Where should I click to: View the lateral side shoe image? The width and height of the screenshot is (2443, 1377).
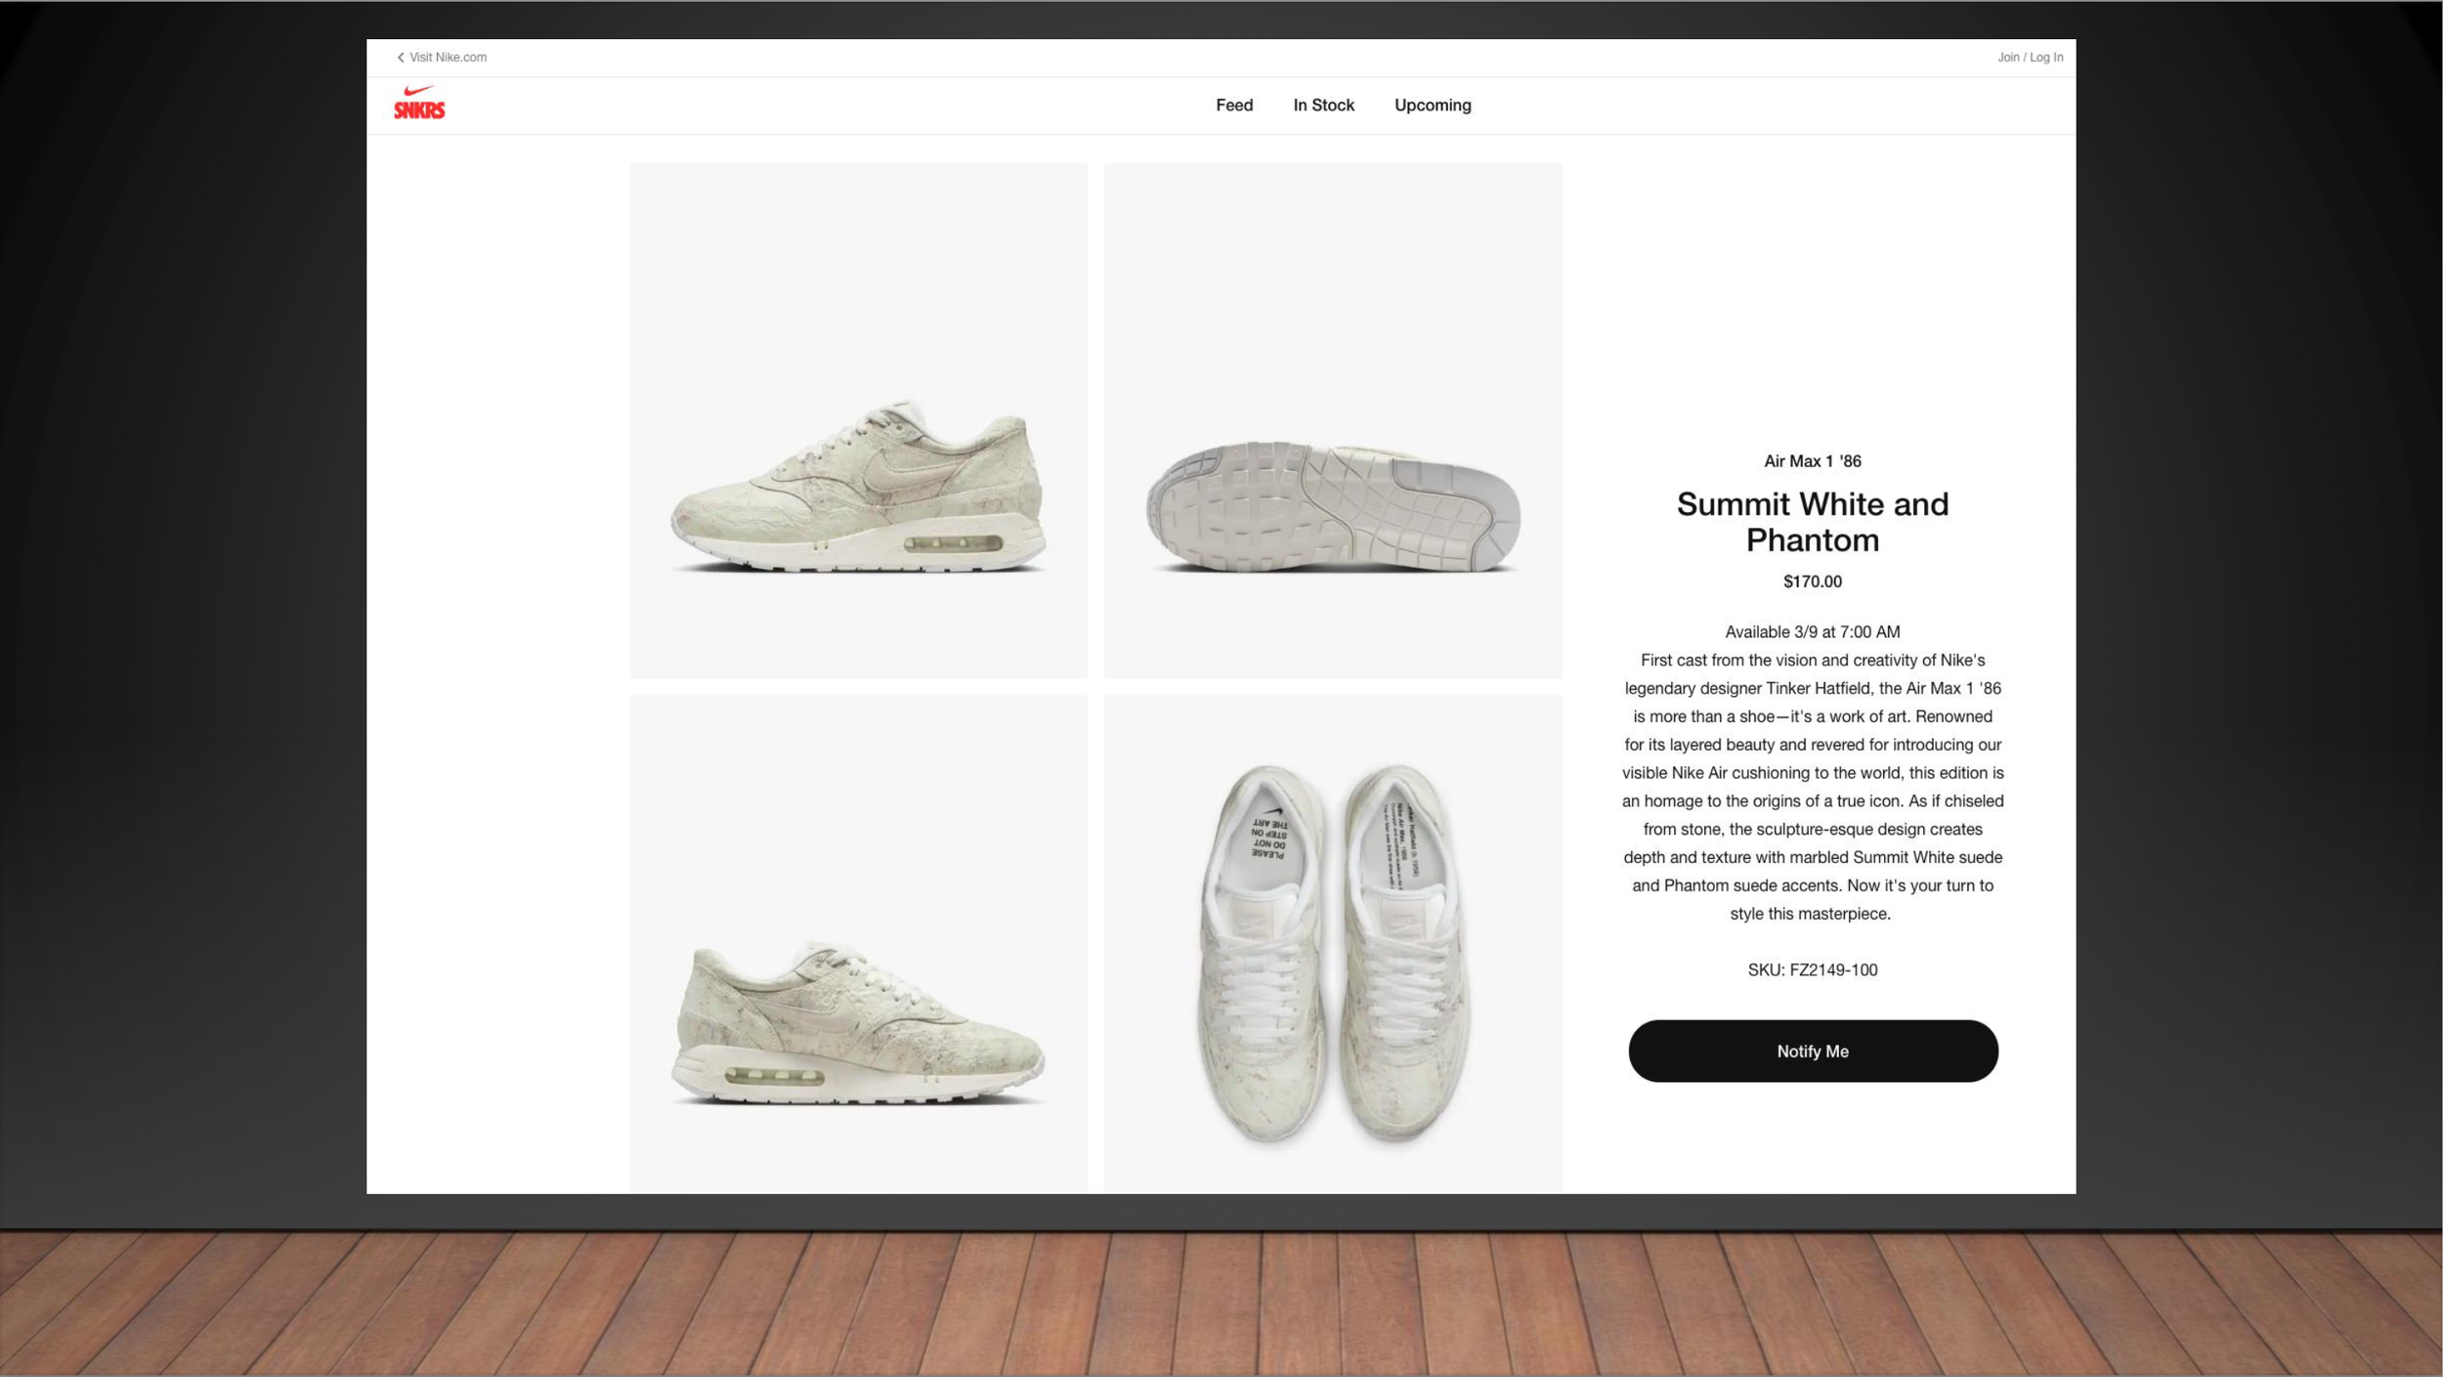click(x=858, y=421)
